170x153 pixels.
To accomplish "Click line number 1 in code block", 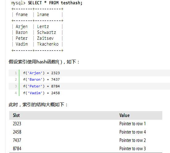I will pyautogui.click(x=16, y=73).
